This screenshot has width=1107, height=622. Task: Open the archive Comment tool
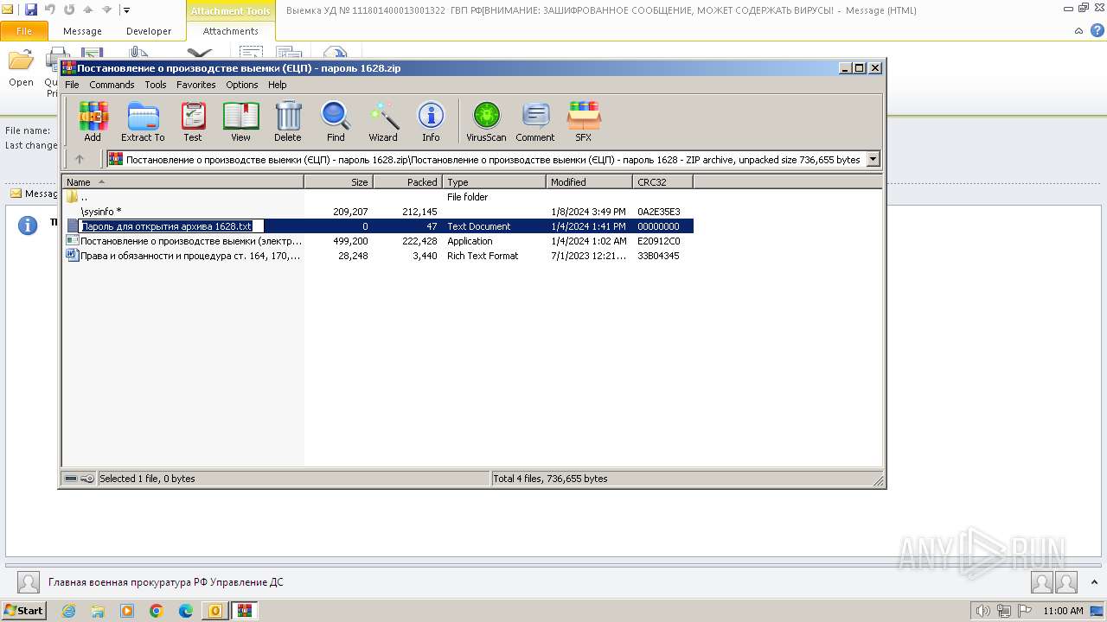coord(535,122)
